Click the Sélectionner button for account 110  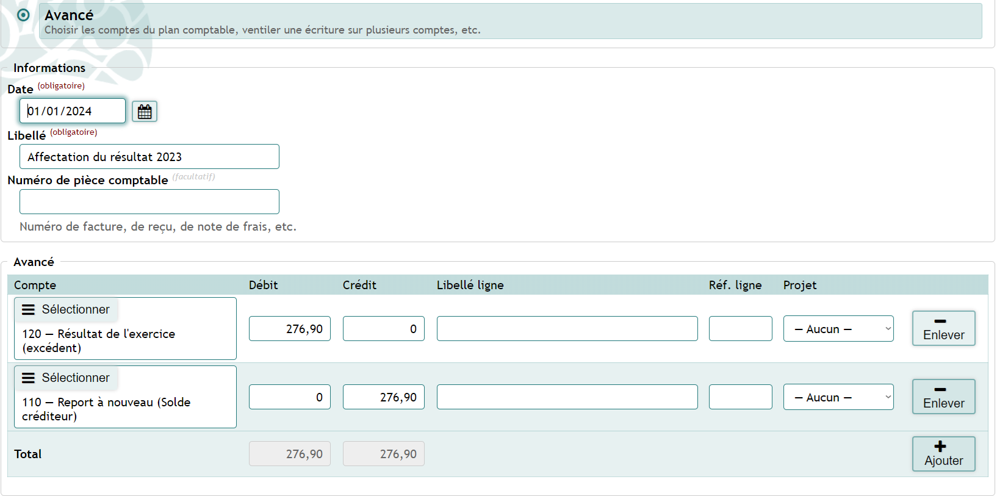click(66, 378)
